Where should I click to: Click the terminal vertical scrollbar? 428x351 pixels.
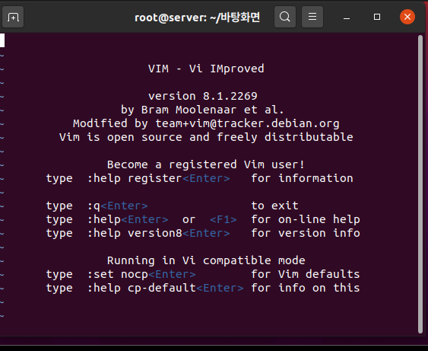[420, 184]
